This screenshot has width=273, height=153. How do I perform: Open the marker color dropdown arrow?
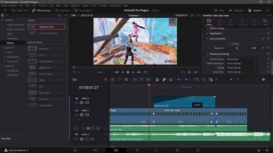coord(189,79)
